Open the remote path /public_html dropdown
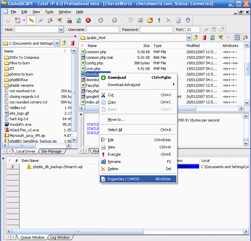The image size is (251, 241). click(x=189, y=38)
